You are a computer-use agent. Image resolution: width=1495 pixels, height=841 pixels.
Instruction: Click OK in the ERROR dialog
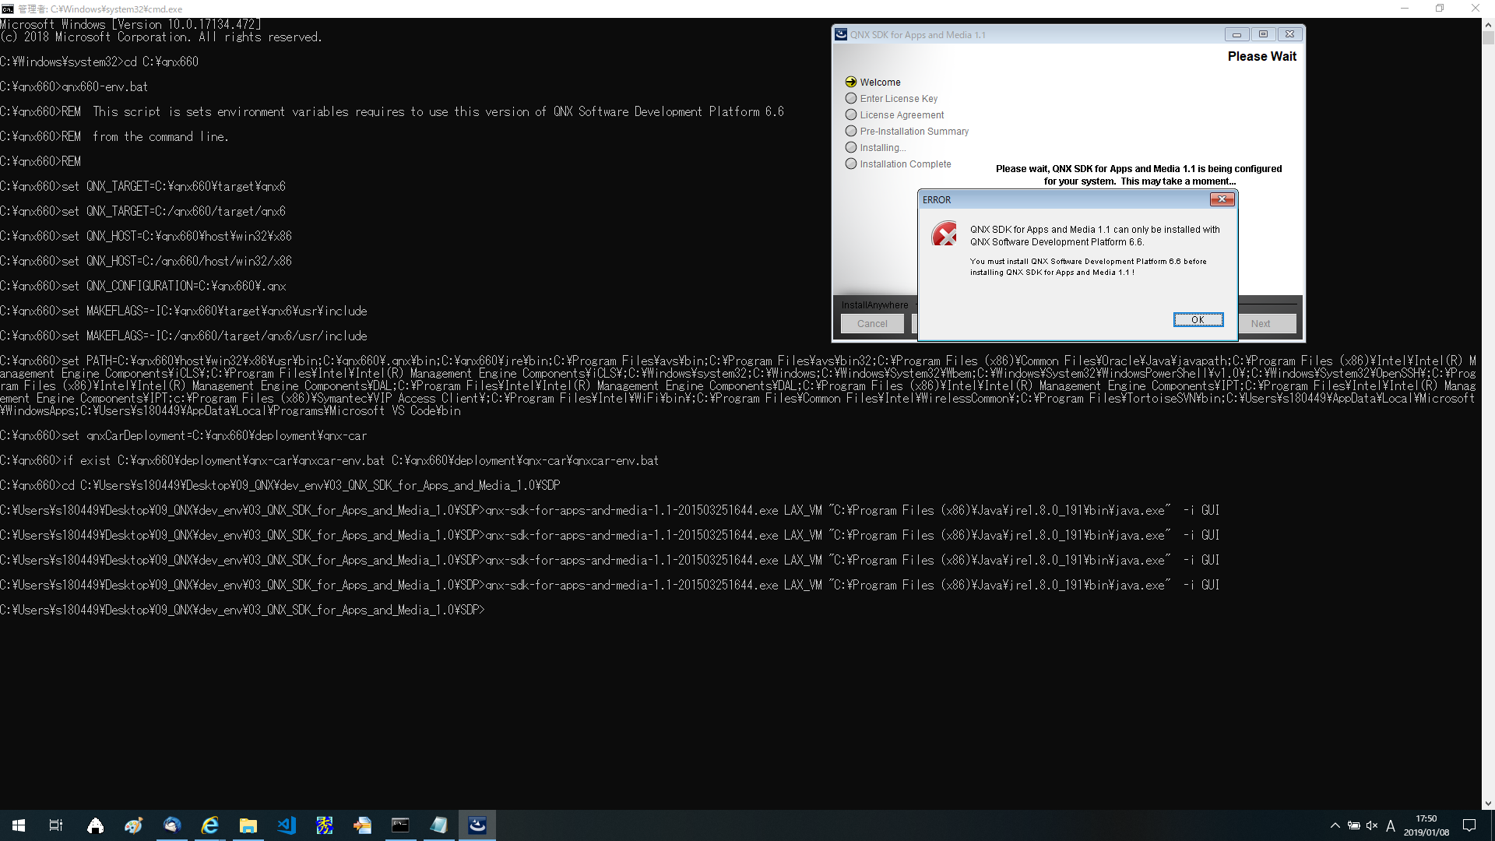click(x=1198, y=320)
